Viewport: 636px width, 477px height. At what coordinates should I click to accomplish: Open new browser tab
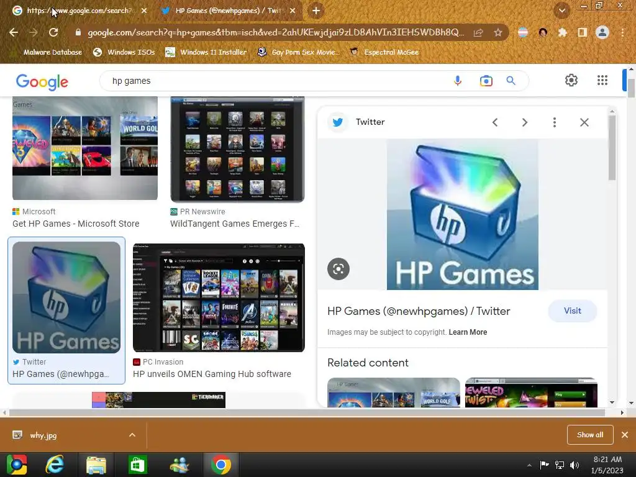coord(316,11)
